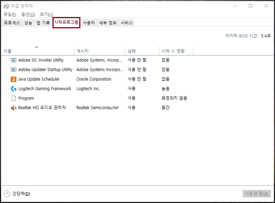Image resolution: width=275 pixels, height=203 pixels.
Task: Click the 사용 status of Logitech Gaming Framework
Action: [132, 89]
